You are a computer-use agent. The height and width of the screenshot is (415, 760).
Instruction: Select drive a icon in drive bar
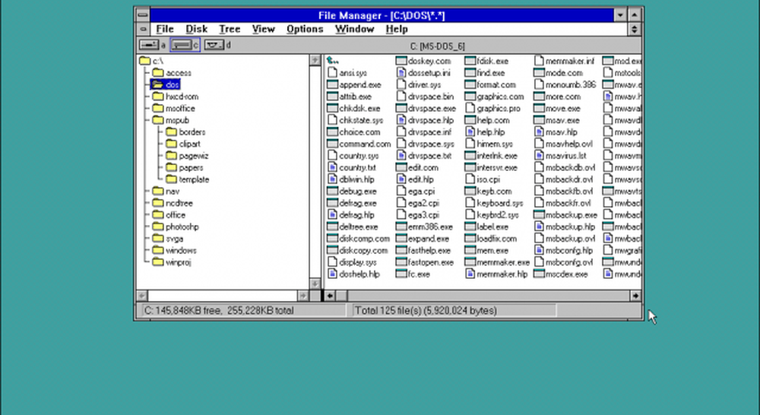tap(149, 46)
